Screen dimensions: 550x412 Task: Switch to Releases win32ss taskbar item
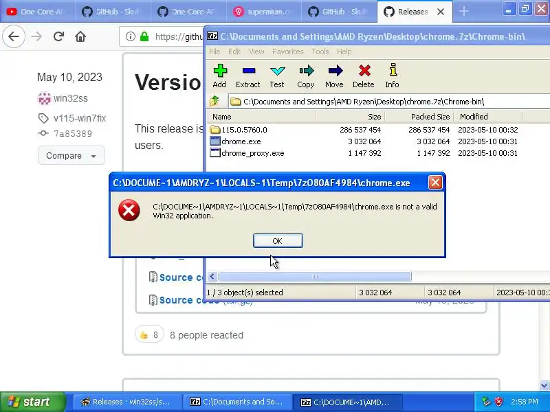point(127,402)
